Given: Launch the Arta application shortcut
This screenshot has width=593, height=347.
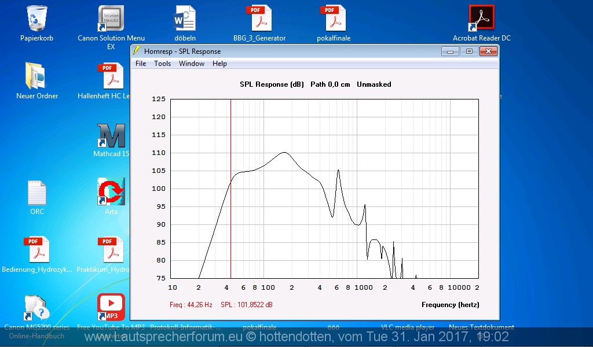Looking at the screenshot, I should (x=111, y=193).
